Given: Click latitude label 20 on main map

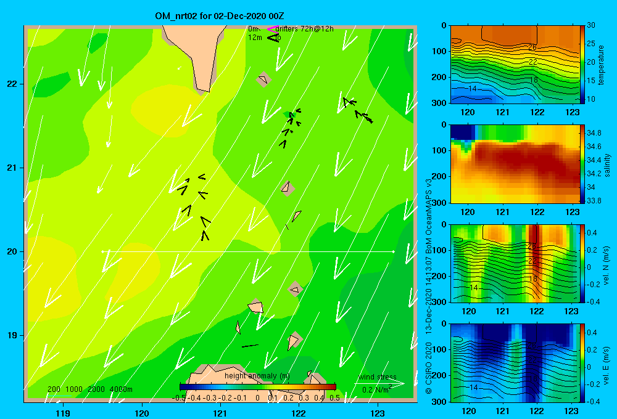Looking at the screenshot, I should coord(12,251).
